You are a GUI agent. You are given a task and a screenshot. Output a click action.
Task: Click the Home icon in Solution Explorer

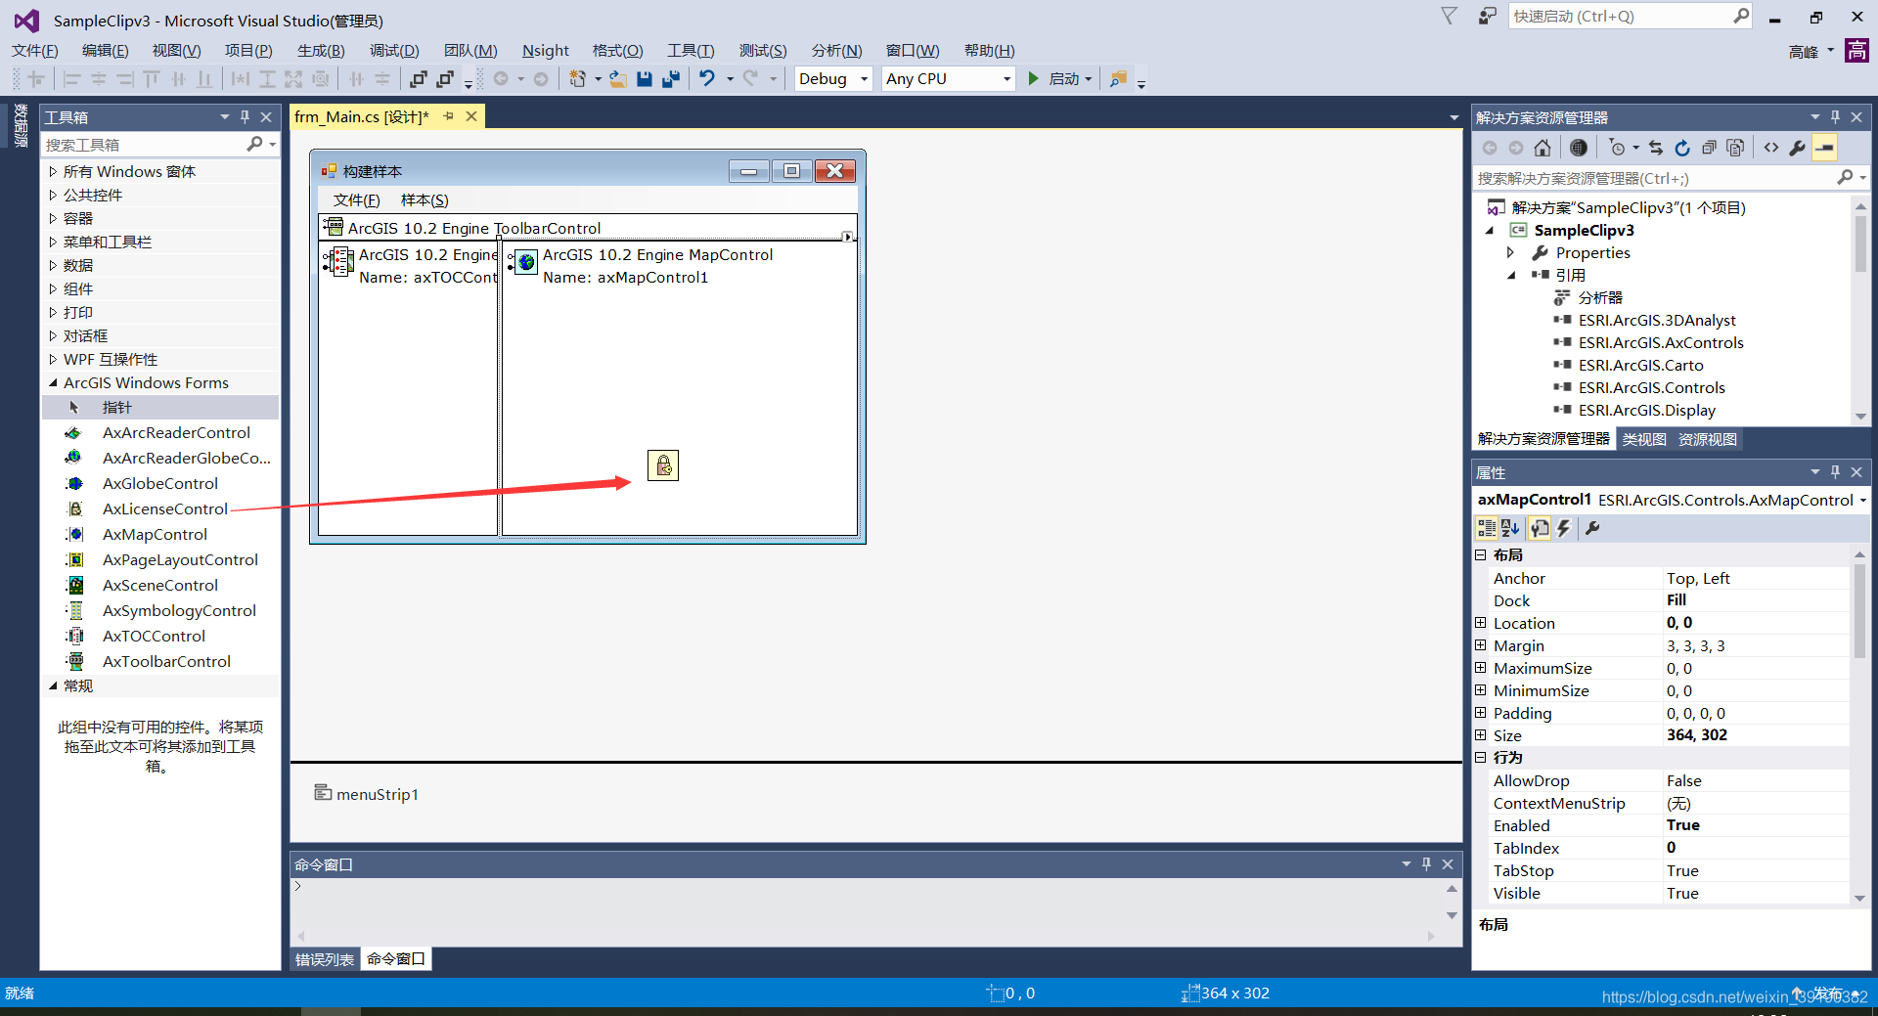coord(1543,148)
